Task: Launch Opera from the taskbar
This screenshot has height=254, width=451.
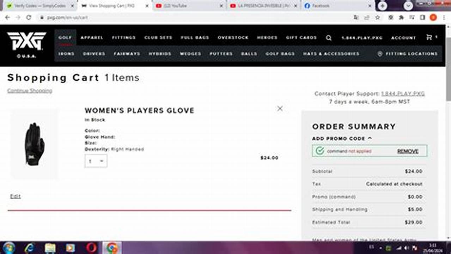Action: pyautogui.click(x=91, y=248)
